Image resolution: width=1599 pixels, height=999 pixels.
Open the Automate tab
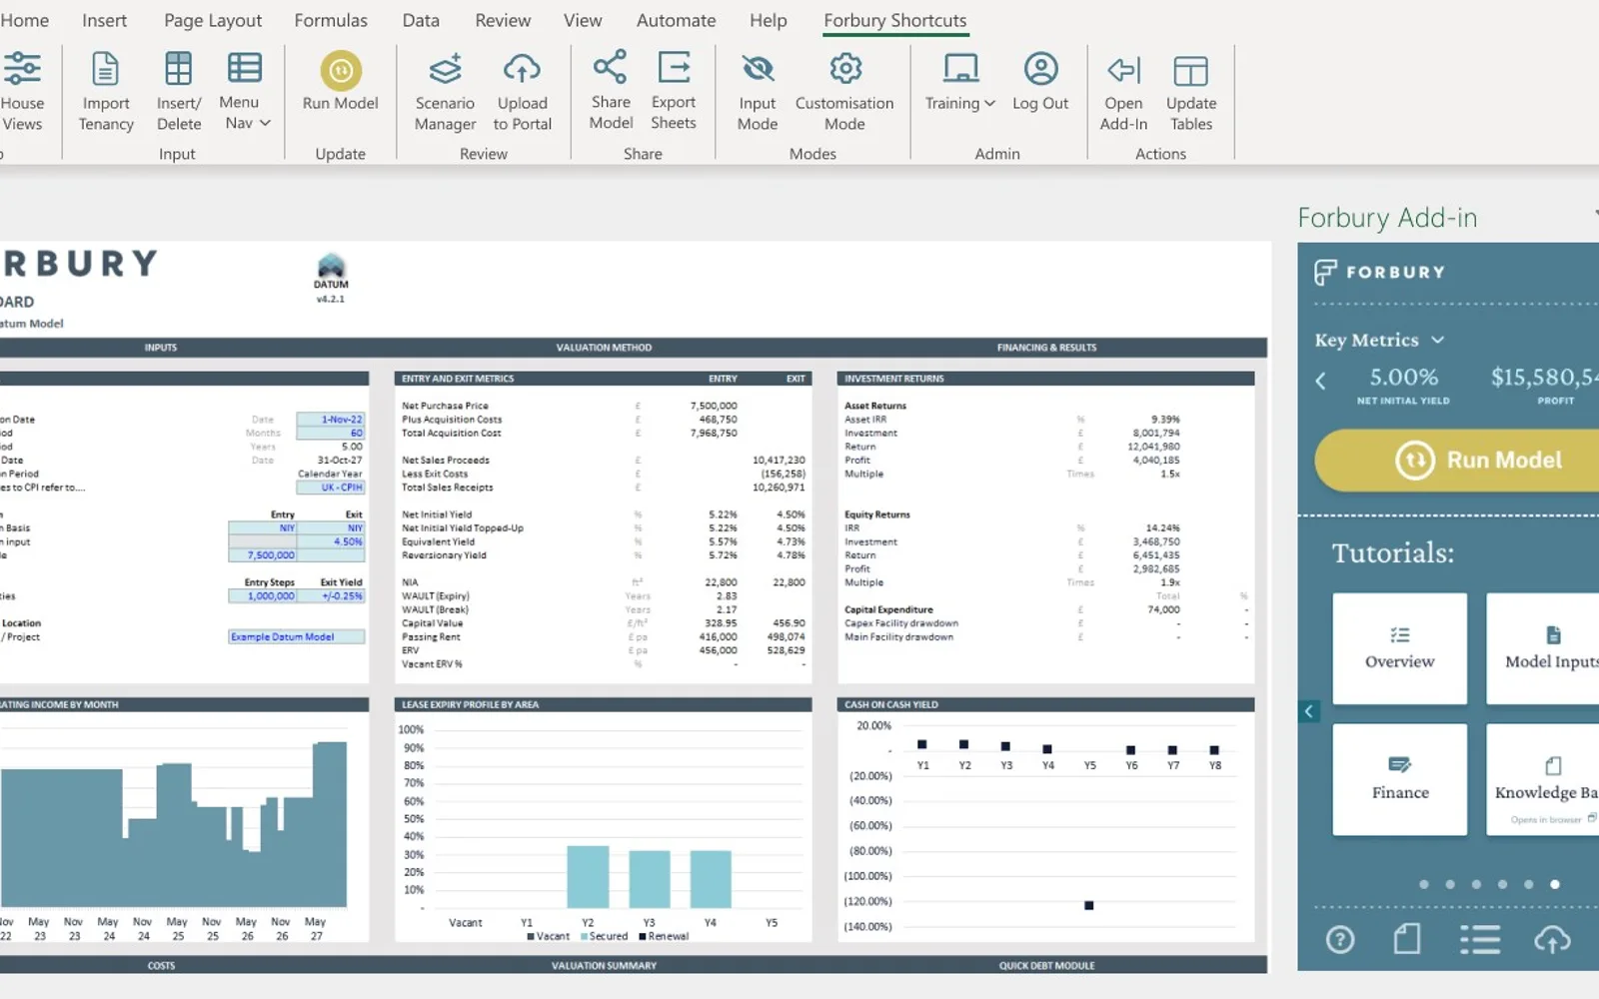tap(676, 20)
